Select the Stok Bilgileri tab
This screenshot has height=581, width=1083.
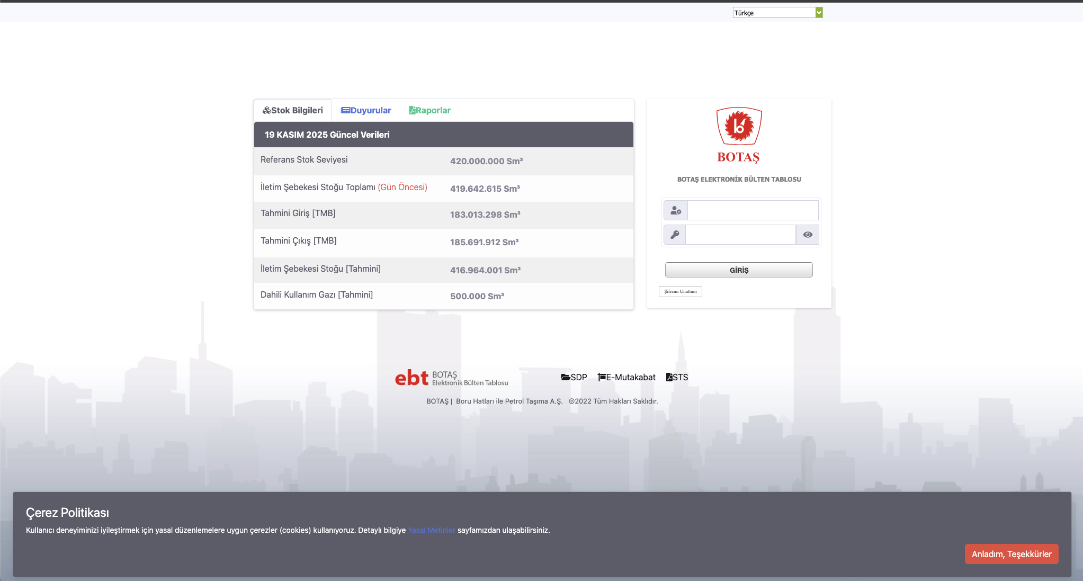tap(293, 110)
